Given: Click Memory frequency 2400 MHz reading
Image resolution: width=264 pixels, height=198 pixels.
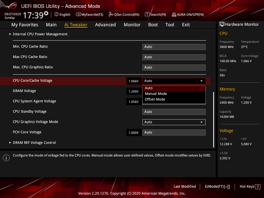Looking at the screenshot, I should [x=226, y=103].
